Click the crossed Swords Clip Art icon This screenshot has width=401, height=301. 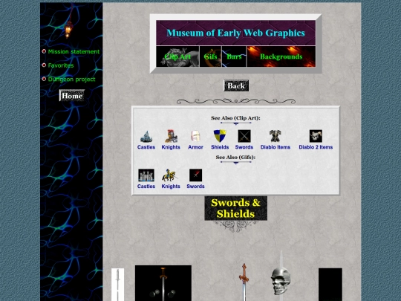click(x=244, y=136)
